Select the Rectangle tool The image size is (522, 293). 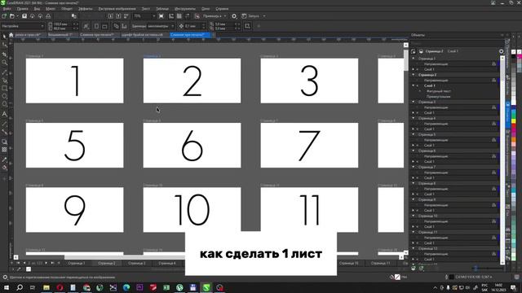click(4, 88)
